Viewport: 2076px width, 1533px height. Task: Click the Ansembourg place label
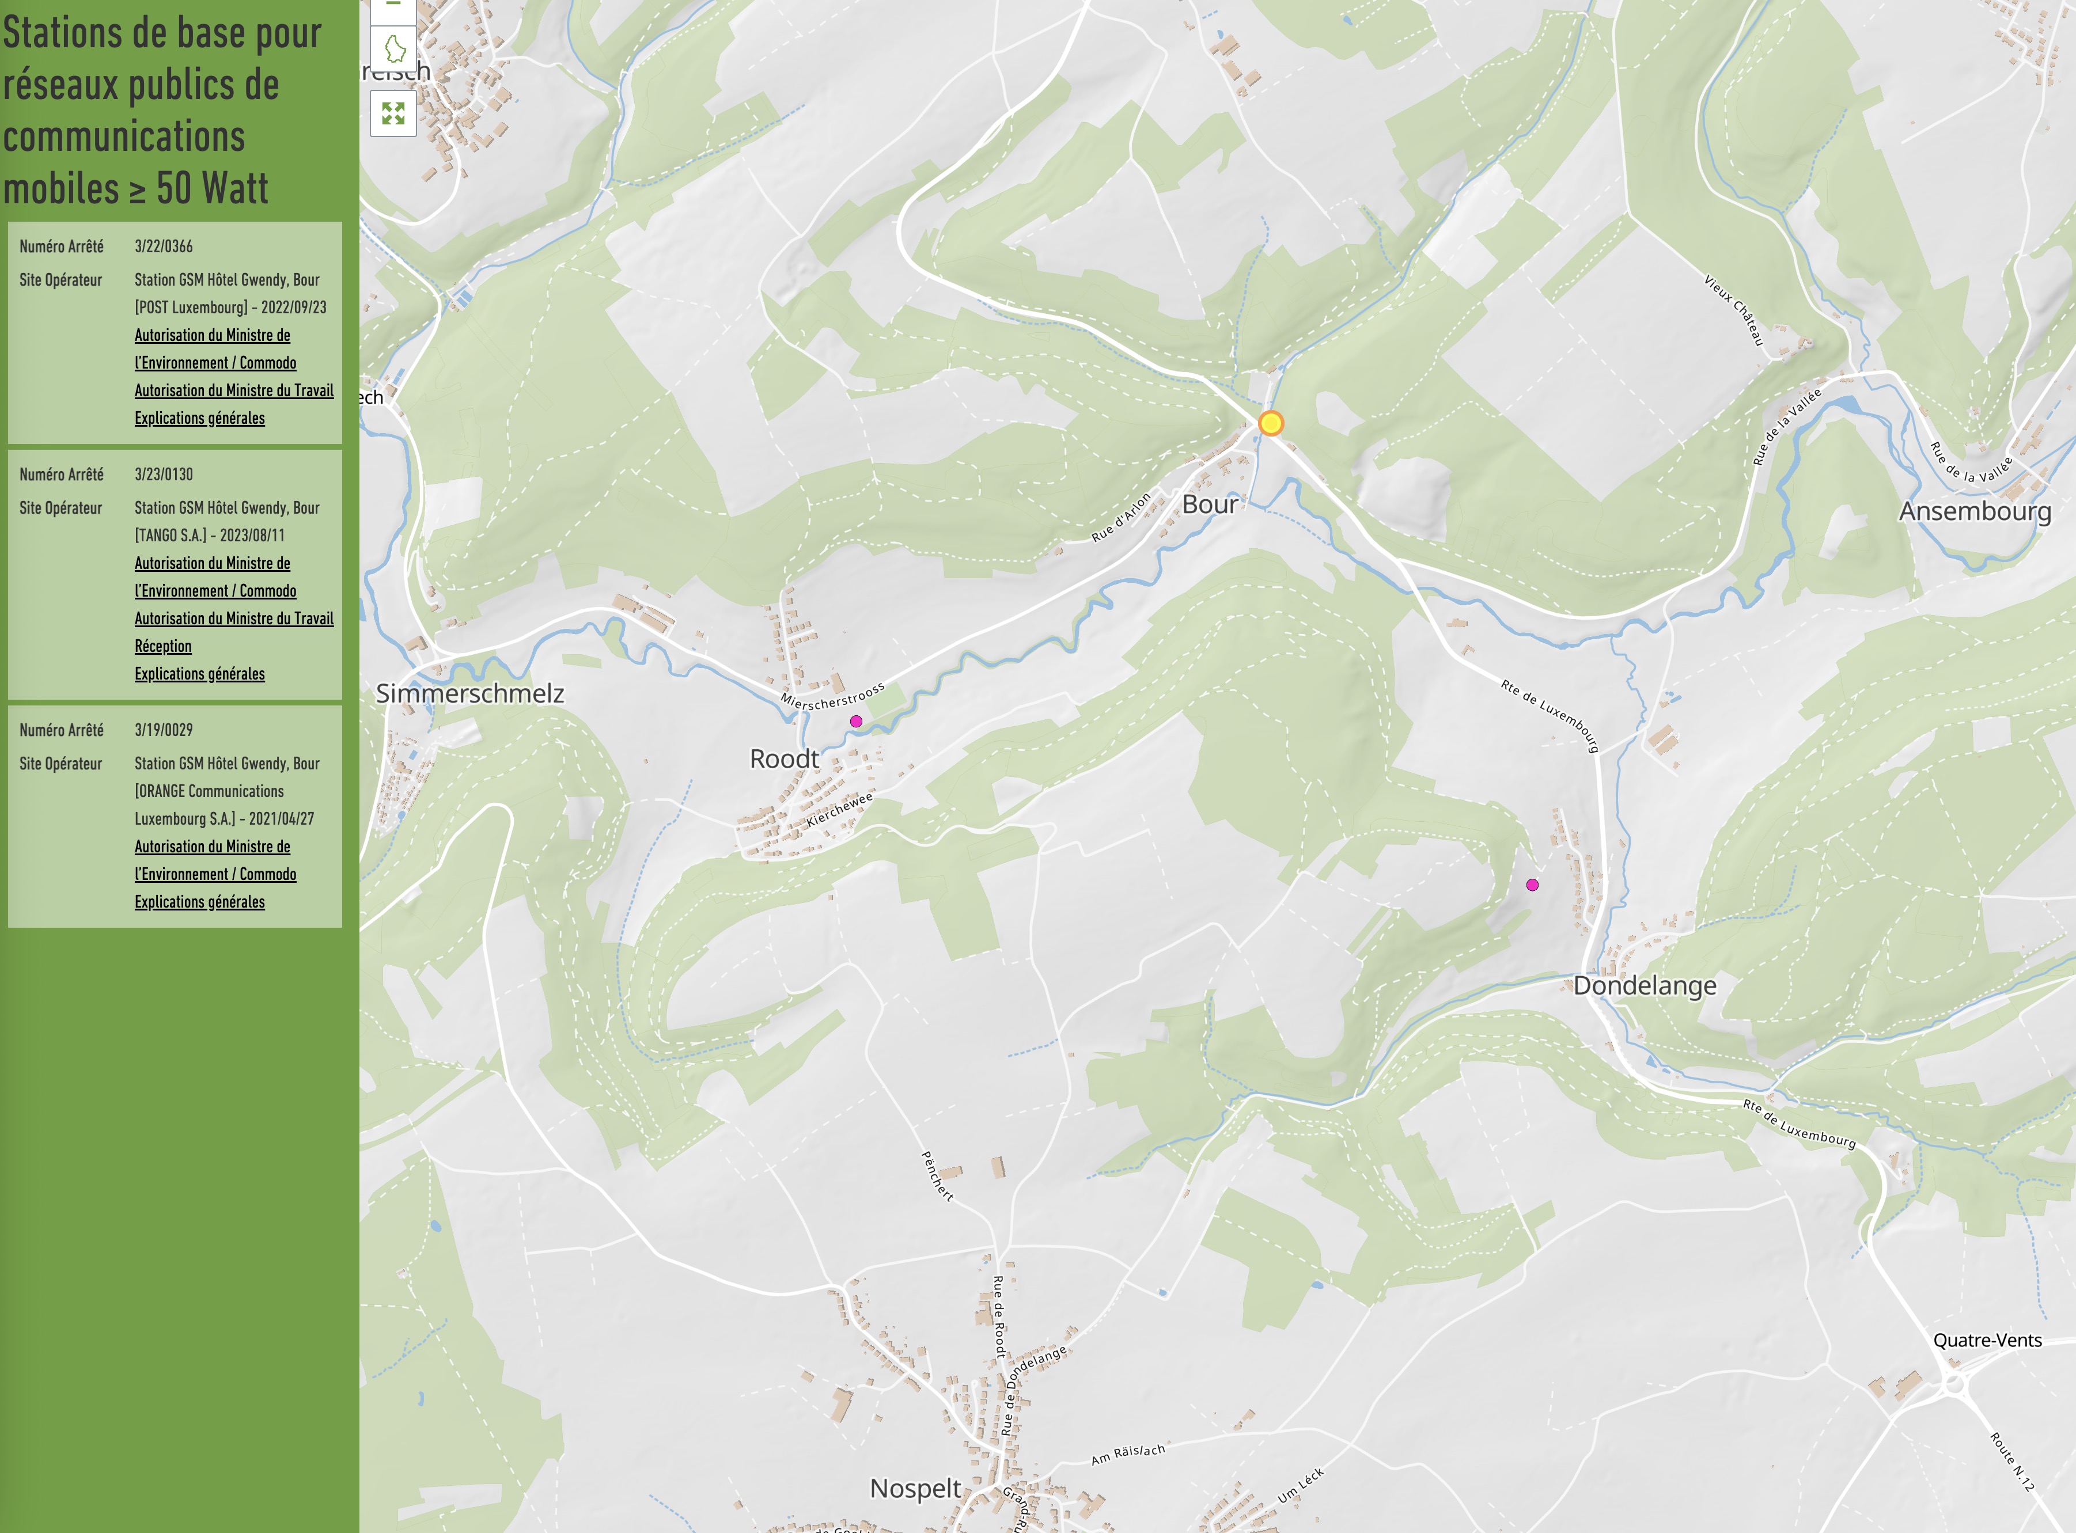click(x=1974, y=511)
